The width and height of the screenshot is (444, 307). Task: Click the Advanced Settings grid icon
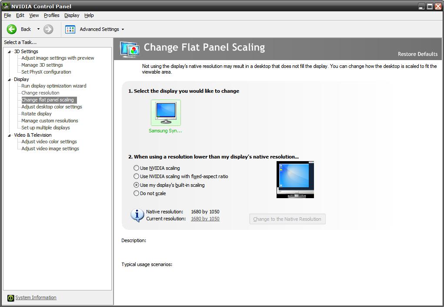tap(70, 29)
